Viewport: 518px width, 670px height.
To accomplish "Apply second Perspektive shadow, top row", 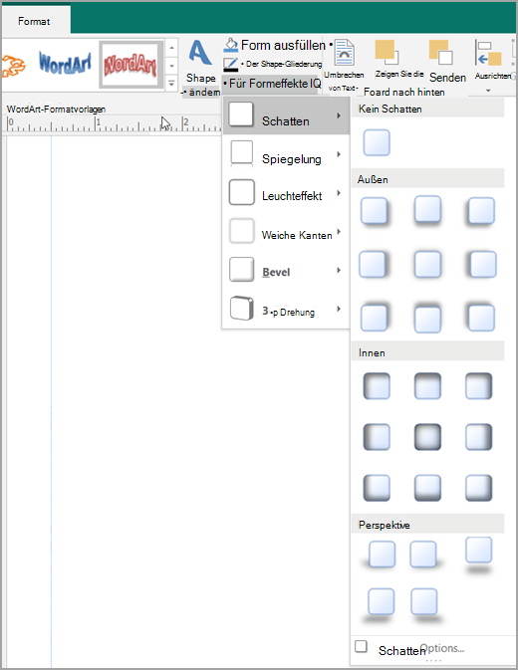I will pyautogui.click(x=424, y=555).
